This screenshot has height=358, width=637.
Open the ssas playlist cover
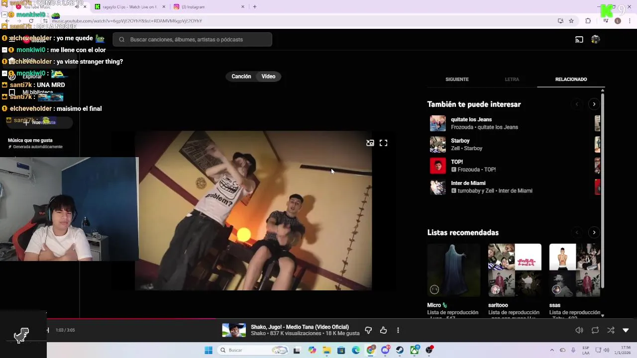(x=575, y=270)
